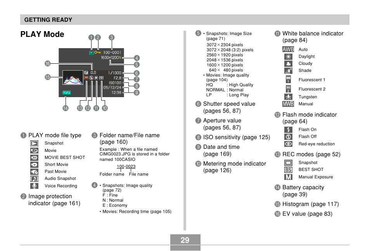Click the Snapshot file type icon
Screen dimensions: 370x251
34,143
